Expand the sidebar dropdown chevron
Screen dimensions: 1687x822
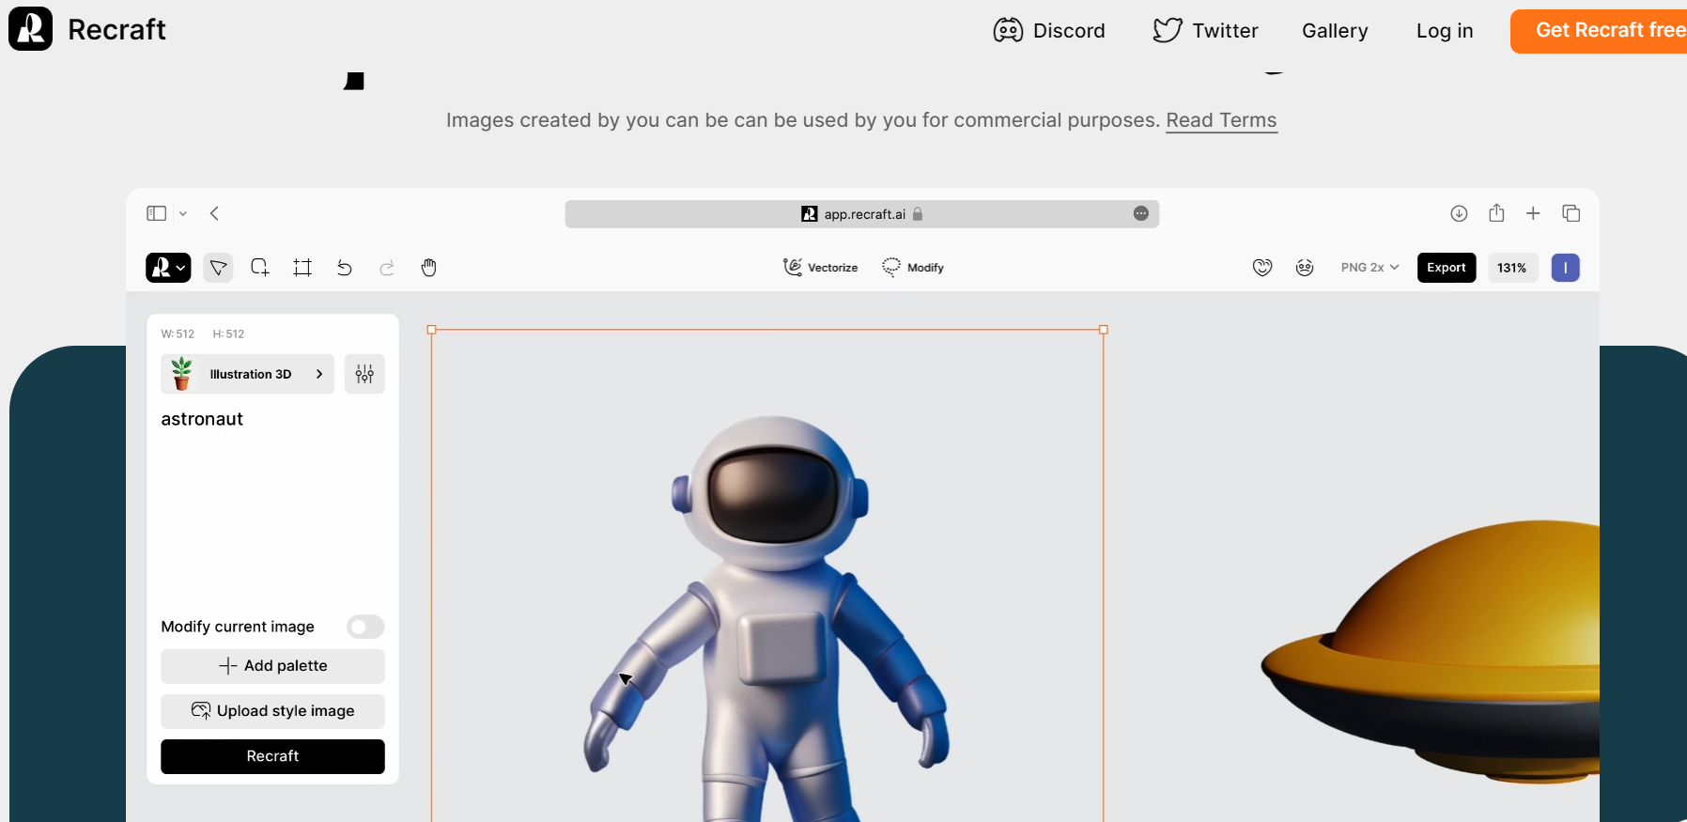[183, 214]
